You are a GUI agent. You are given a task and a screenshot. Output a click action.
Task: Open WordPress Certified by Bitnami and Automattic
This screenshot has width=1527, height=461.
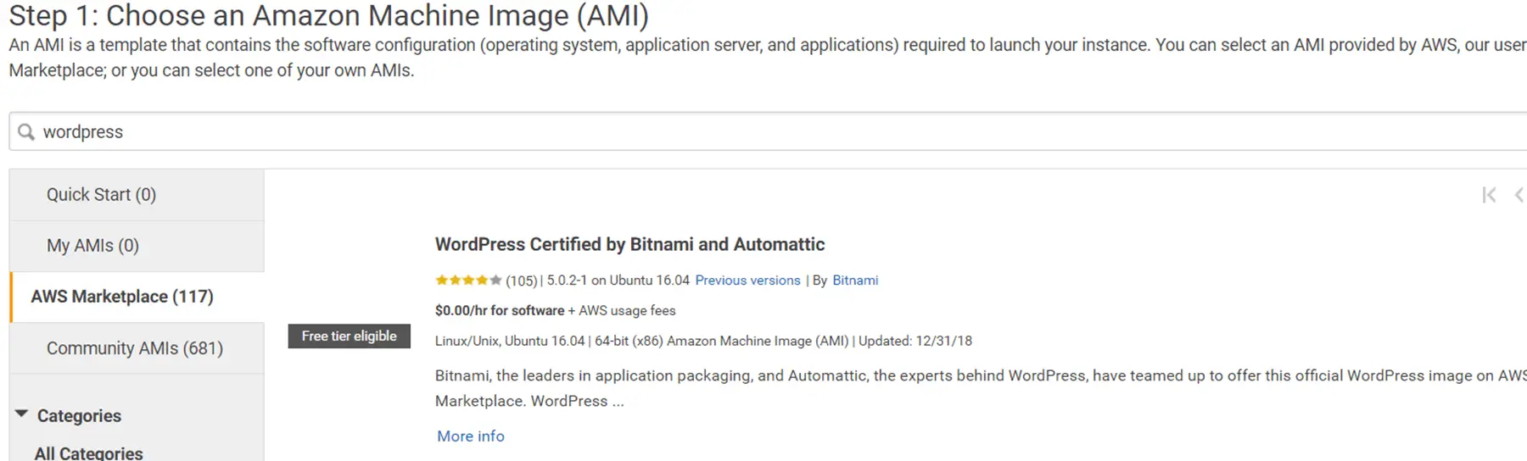click(629, 244)
